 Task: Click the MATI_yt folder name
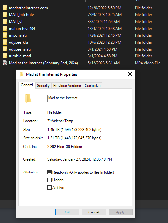[16, 22]
